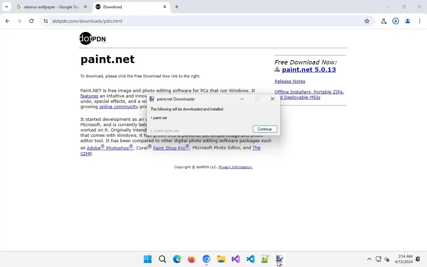Switch to the obama wallpaper Google Search tab

point(52,7)
